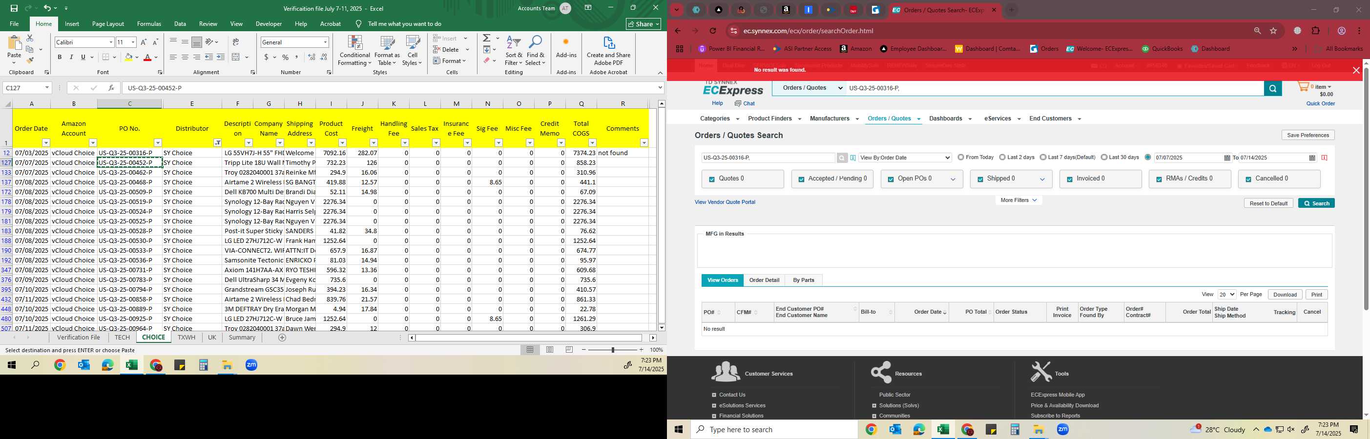This screenshot has height=439, width=1370.
Task: Toggle Bold formatting in Excel ribbon
Action: (x=60, y=57)
